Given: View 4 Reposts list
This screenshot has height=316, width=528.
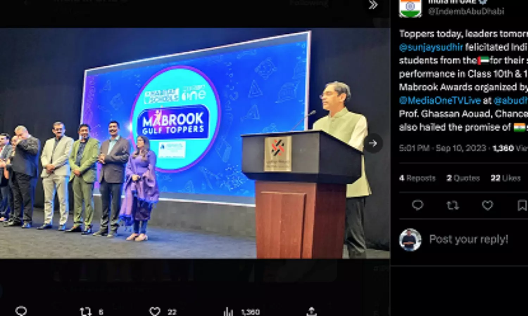Looking at the screenshot, I should 417,178.
